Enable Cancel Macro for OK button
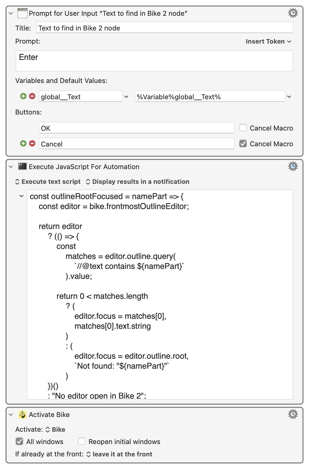 [243, 128]
